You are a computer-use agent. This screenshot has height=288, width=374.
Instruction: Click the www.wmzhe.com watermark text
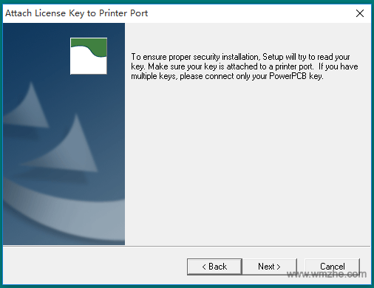coord(327,274)
